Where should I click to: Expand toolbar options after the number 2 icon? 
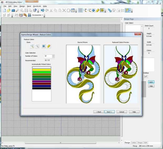12,15
